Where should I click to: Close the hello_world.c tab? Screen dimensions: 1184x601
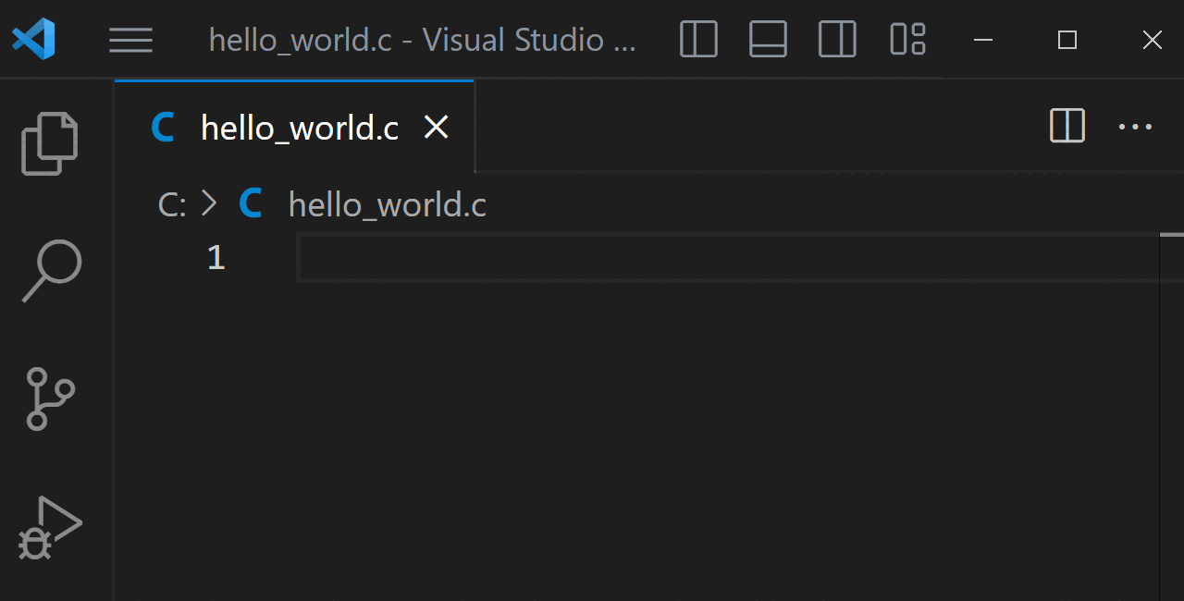point(436,127)
